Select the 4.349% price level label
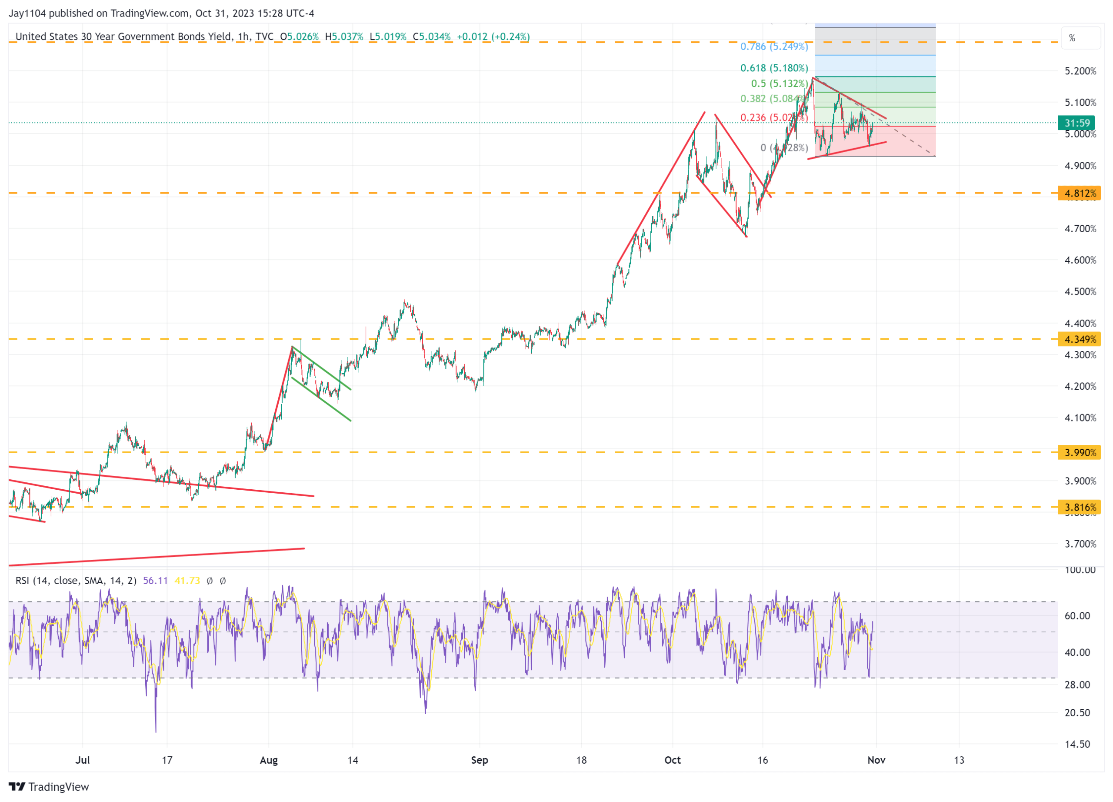 pyautogui.click(x=1079, y=339)
